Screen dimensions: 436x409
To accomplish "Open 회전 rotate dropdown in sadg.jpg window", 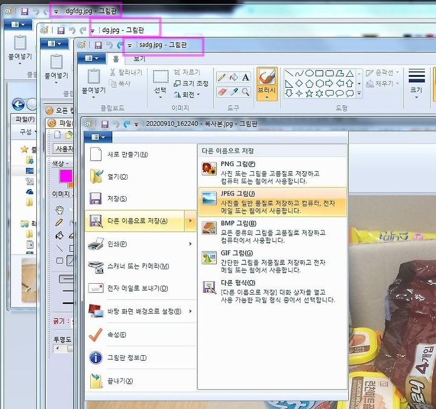I will (187, 94).
